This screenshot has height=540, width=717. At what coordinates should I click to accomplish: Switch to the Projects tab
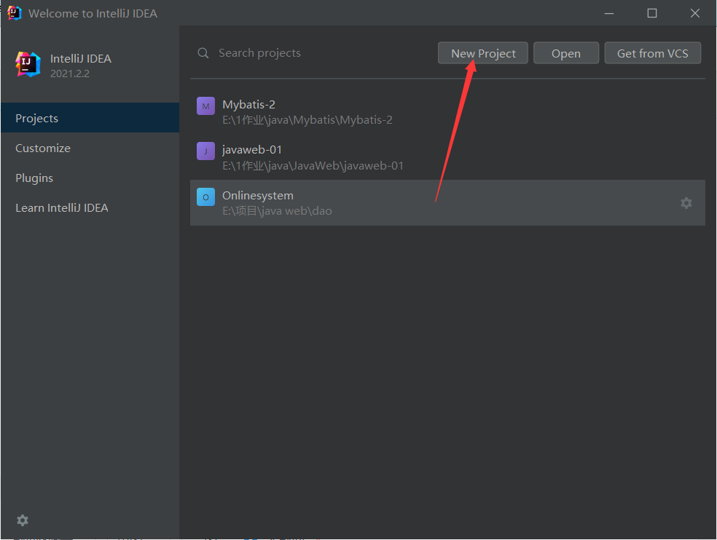[x=37, y=119]
